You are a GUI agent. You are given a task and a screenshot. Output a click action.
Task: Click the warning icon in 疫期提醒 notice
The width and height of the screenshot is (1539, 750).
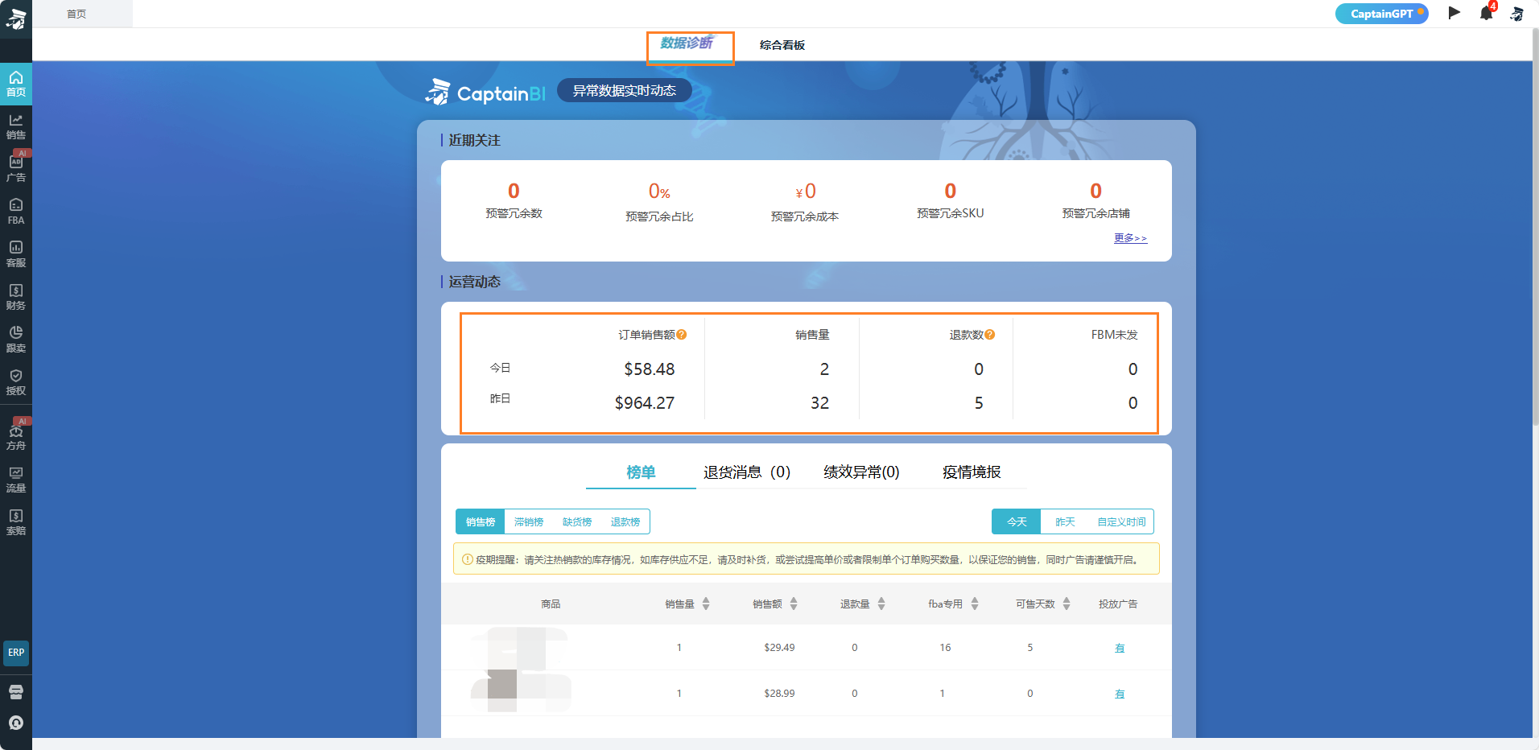pyautogui.click(x=467, y=559)
